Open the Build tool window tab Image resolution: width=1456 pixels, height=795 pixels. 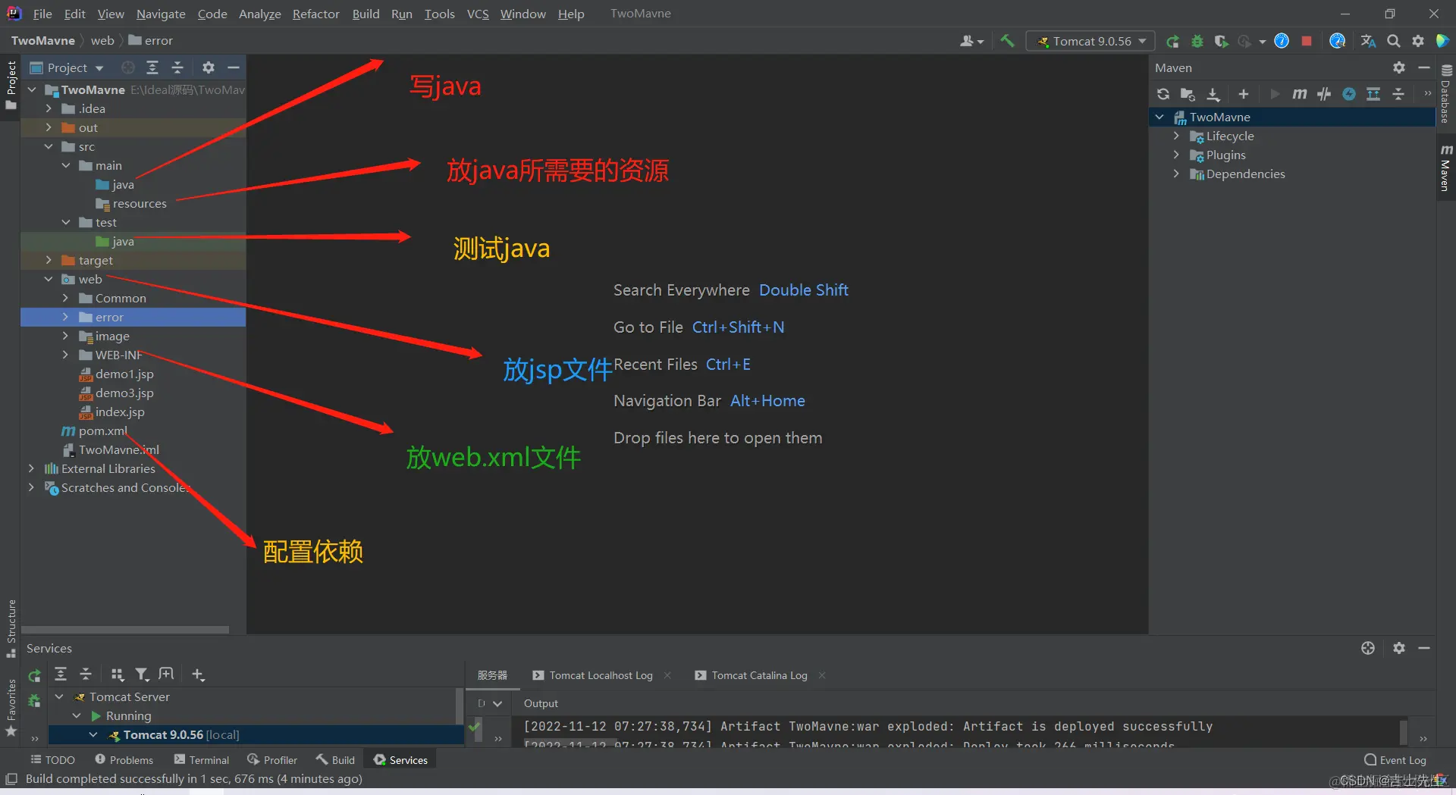tap(335, 759)
